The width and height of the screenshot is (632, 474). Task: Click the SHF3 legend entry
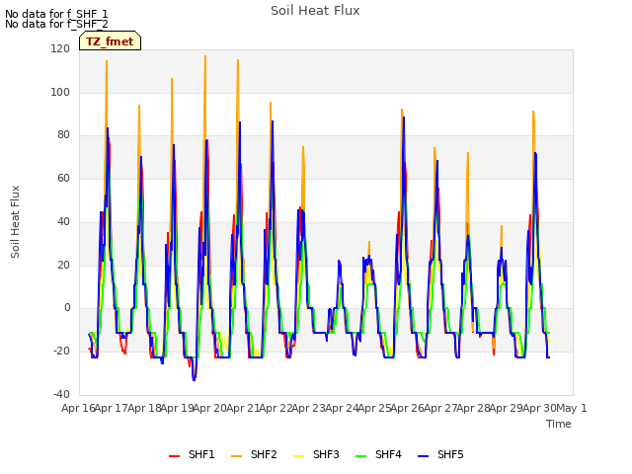(x=316, y=454)
